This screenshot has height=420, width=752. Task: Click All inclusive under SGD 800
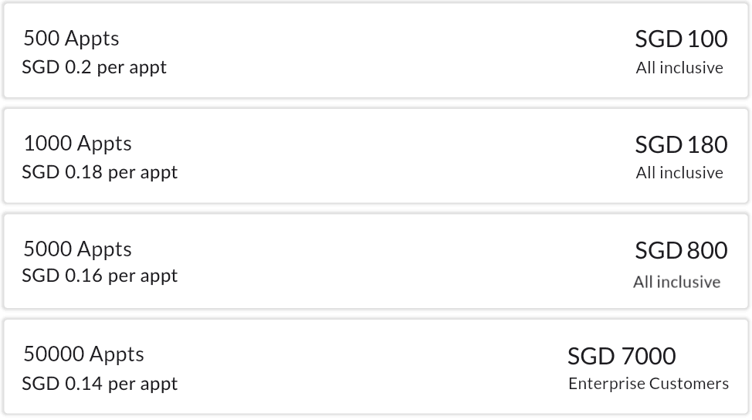pyautogui.click(x=676, y=282)
